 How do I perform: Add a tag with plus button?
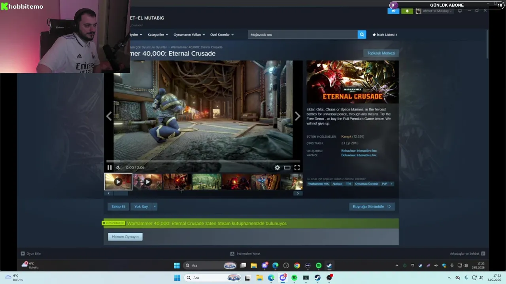pos(392,184)
